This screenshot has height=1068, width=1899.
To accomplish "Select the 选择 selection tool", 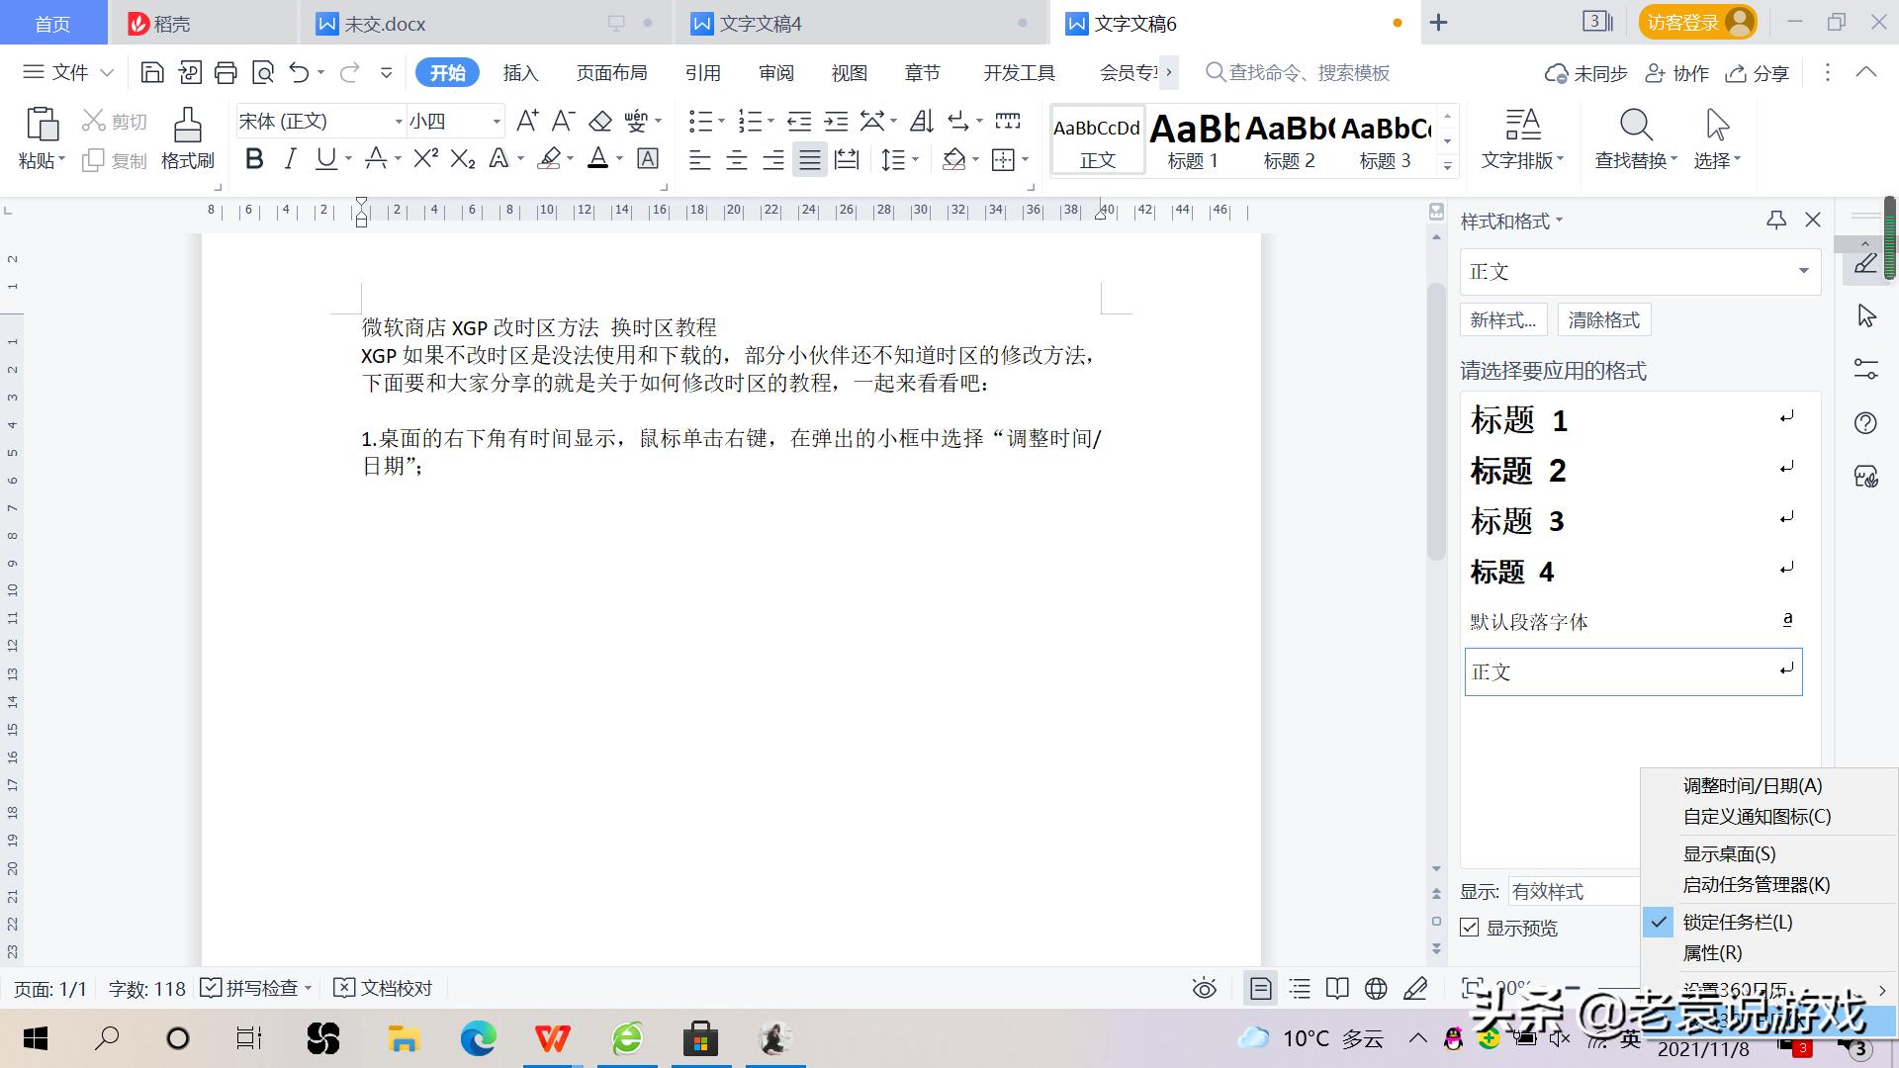I will point(1715,138).
